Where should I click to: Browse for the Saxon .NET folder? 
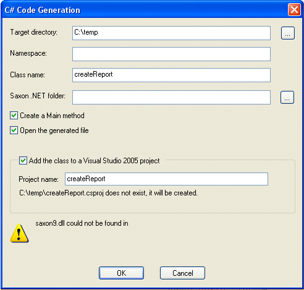pyautogui.click(x=287, y=97)
